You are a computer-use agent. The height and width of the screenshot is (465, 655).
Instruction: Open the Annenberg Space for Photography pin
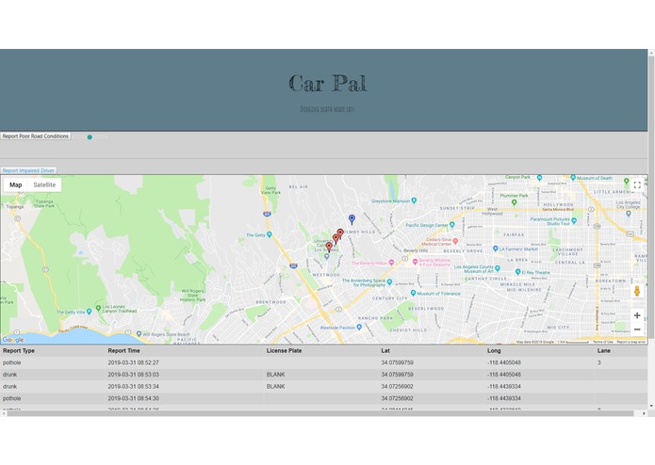(389, 282)
